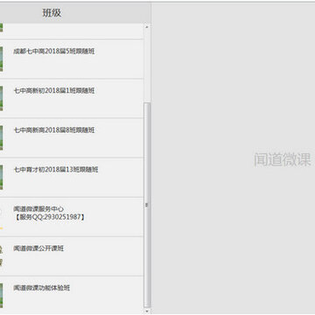Click class list scrollbar down arrow
This screenshot has height=315, width=315.
[x=147, y=311]
